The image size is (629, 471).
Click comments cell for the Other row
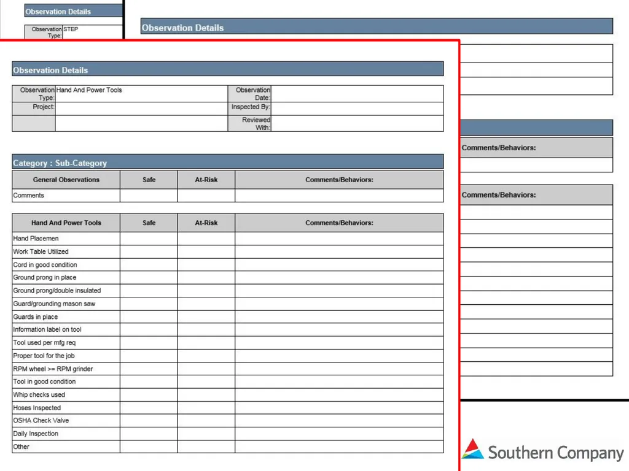click(x=339, y=446)
